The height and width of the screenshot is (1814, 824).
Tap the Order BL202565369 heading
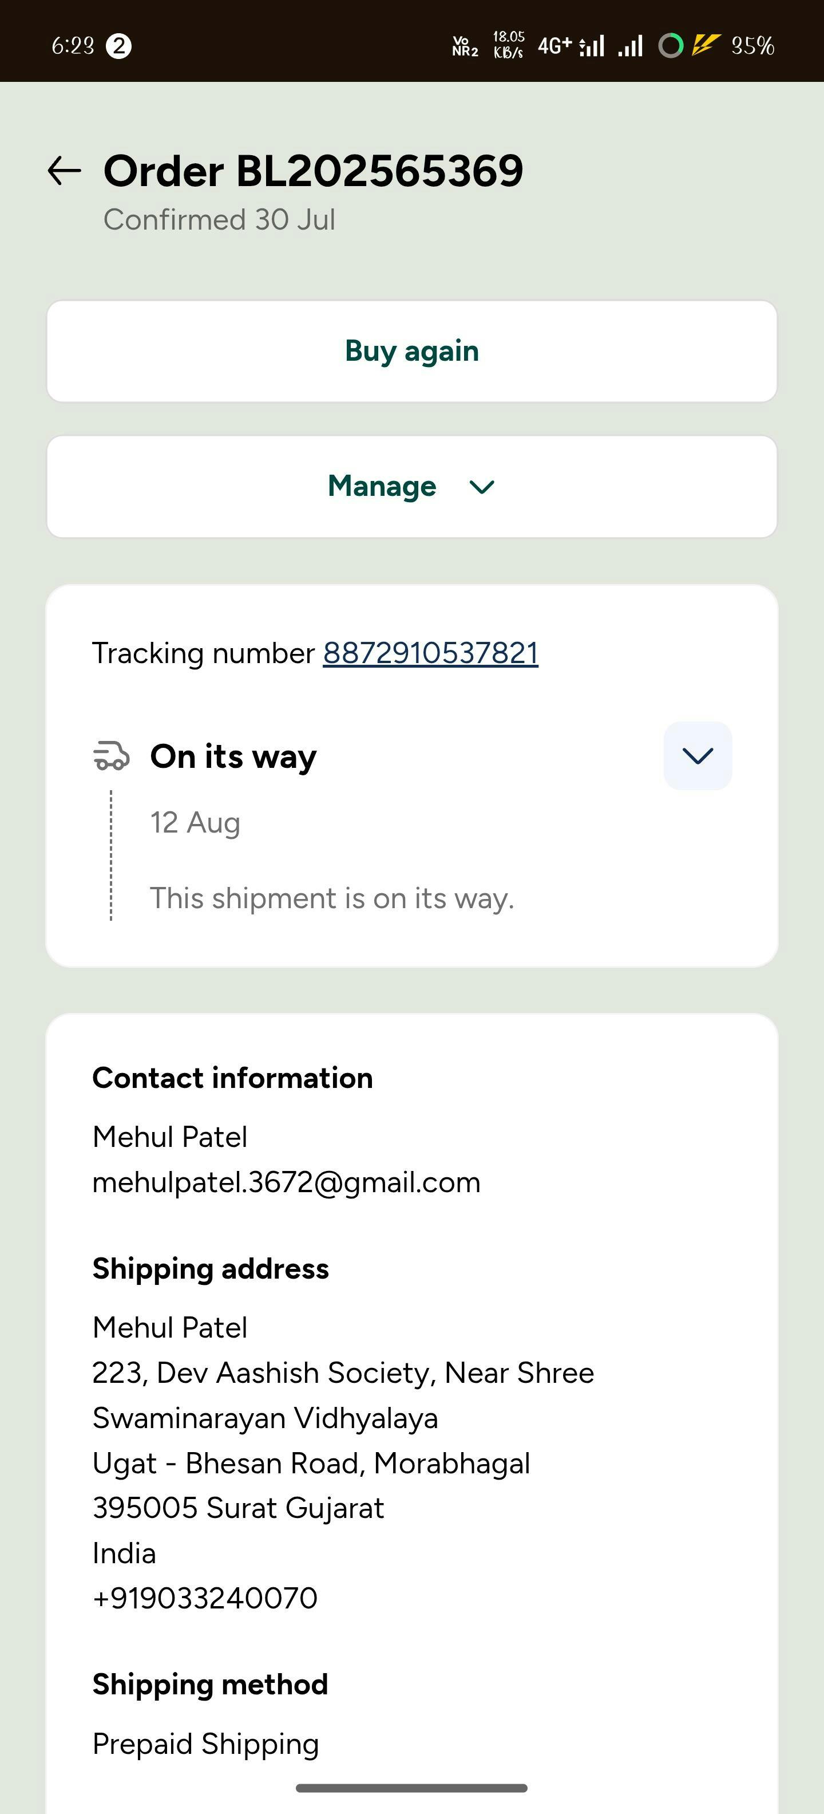(313, 171)
